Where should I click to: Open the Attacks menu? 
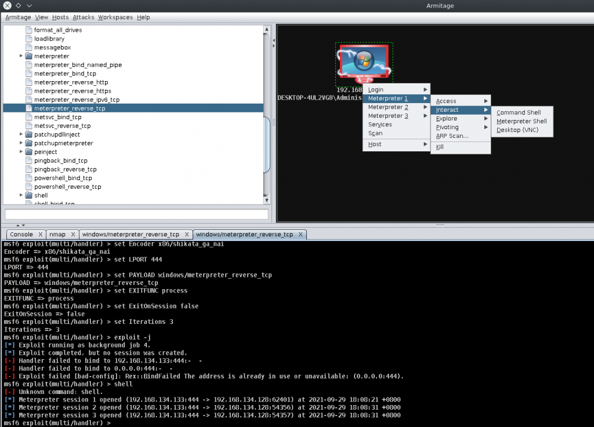click(x=84, y=17)
